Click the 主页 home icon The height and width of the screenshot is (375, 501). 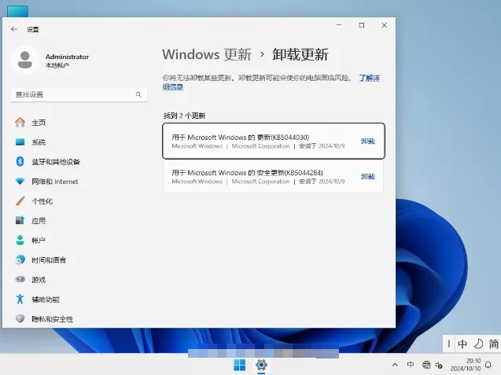coord(20,123)
